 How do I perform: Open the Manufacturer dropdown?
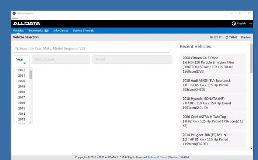(x=61, y=59)
